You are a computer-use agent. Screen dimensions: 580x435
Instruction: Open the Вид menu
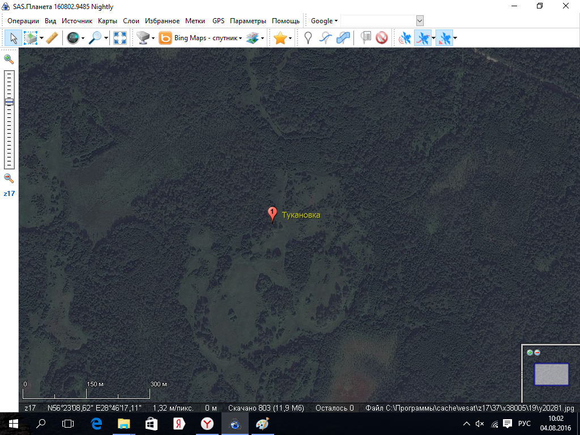[50, 21]
